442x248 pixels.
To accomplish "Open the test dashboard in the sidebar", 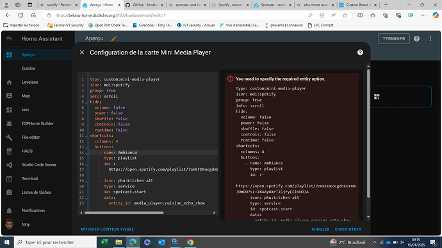I will pyautogui.click(x=37, y=110).
